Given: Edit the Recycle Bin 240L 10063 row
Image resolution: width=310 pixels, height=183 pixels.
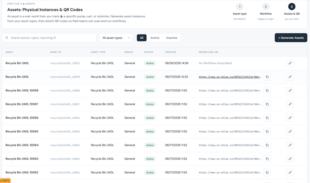Looking at the screenshot, I should [290, 159].
